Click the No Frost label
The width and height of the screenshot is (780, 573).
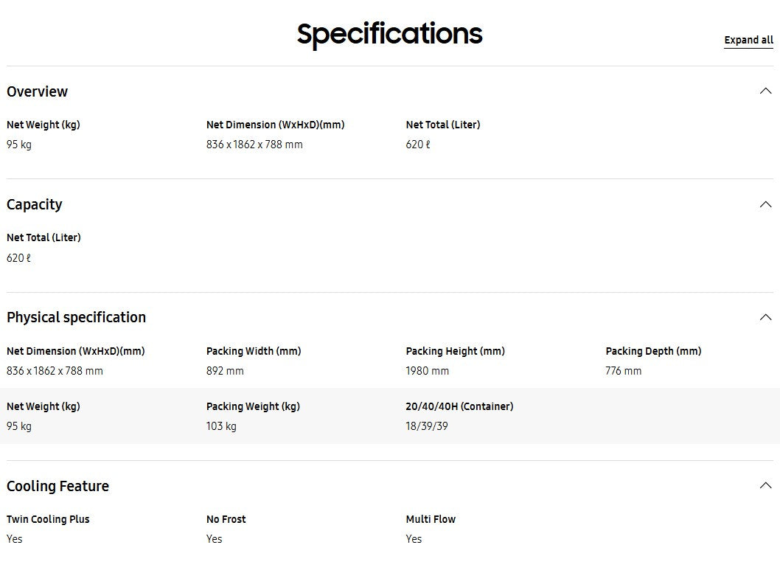[x=226, y=519]
